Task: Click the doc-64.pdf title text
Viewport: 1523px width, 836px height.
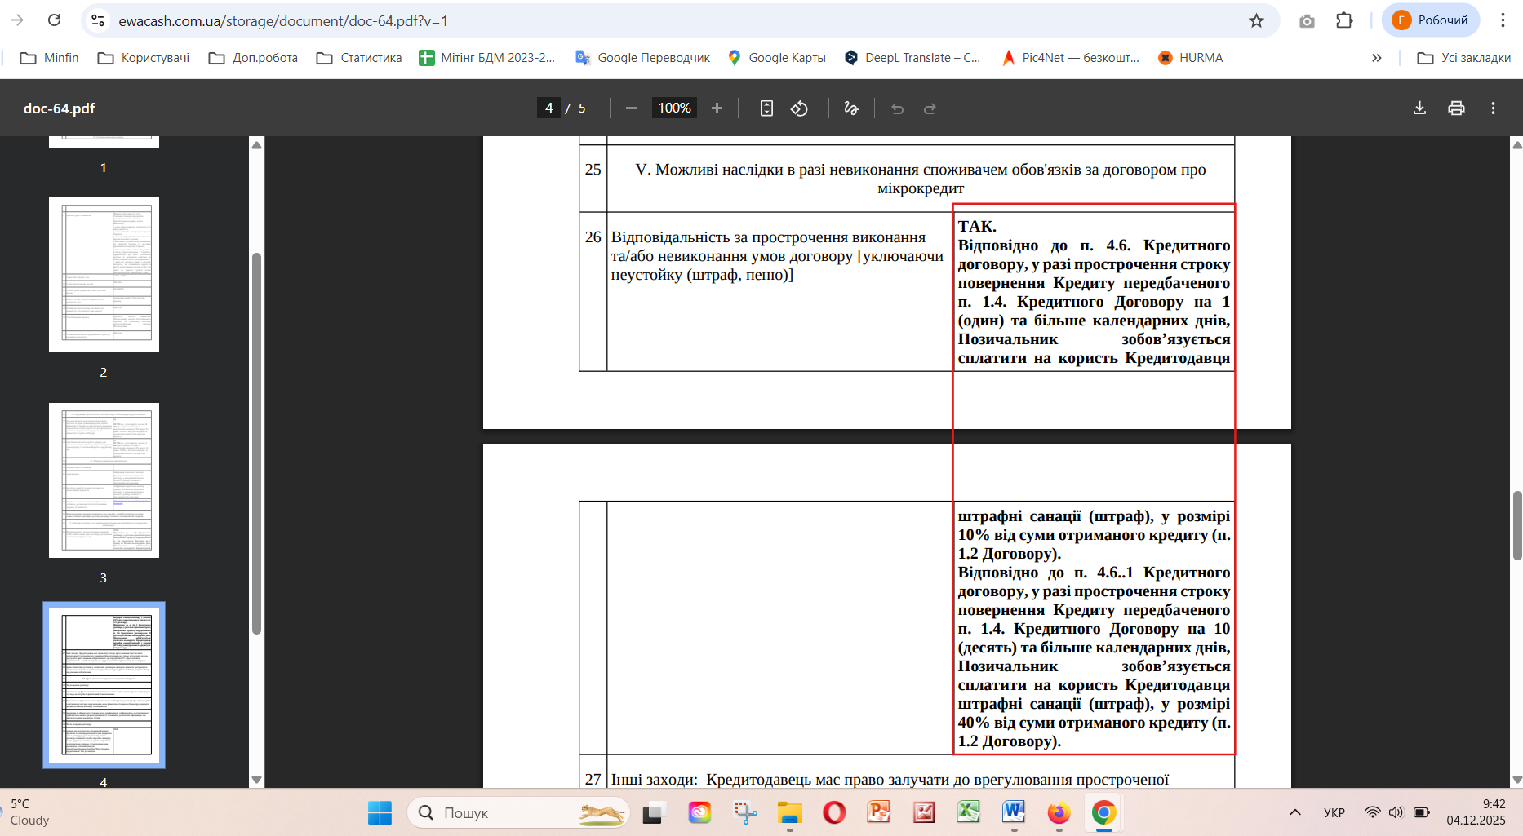Action: pos(59,108)
